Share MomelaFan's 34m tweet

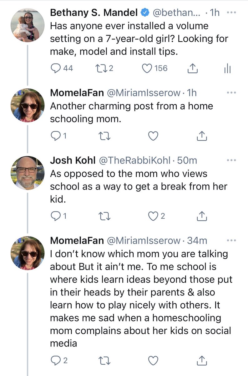tap(202, 361)
